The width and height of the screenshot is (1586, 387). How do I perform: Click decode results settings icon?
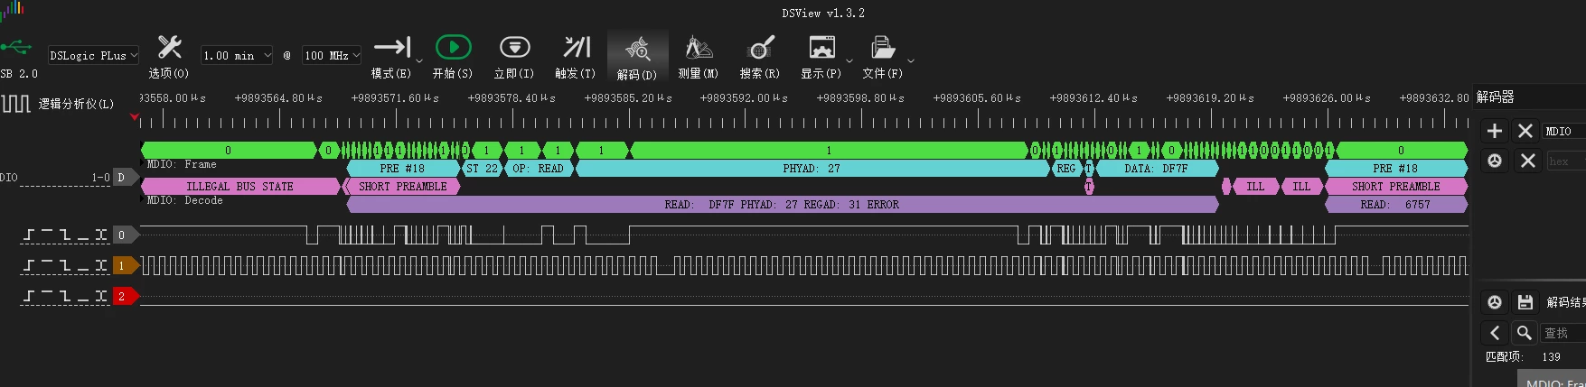pos(1495,302)
